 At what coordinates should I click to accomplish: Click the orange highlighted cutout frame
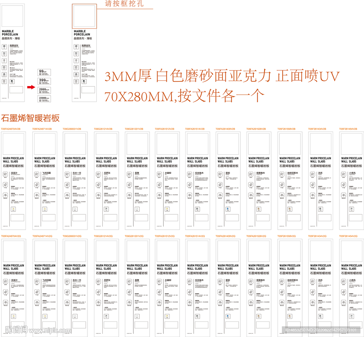click(x=84, y=17)
